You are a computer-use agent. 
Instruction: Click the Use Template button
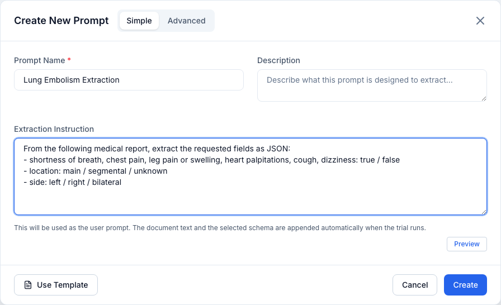click(x=56, y=285)
